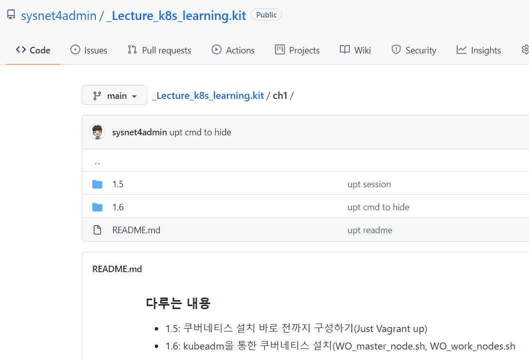
Task: Open the Insights tab
Action: (x=479, y=50)
